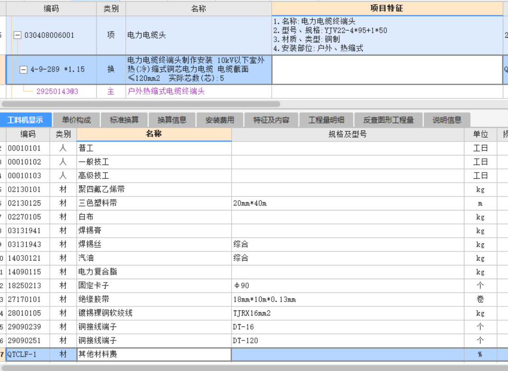The height and width of the screenshot is (371, 508).
Task: Click the 换 category cell of 4-9-289
Action: pyautogui.click(x=111, y=70)
